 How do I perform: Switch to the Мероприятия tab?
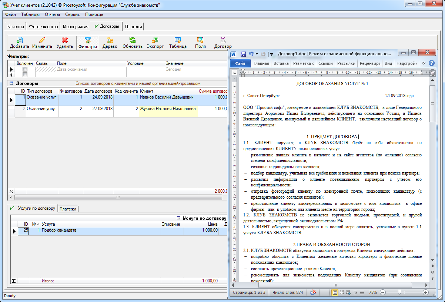[x=76, y=27]
